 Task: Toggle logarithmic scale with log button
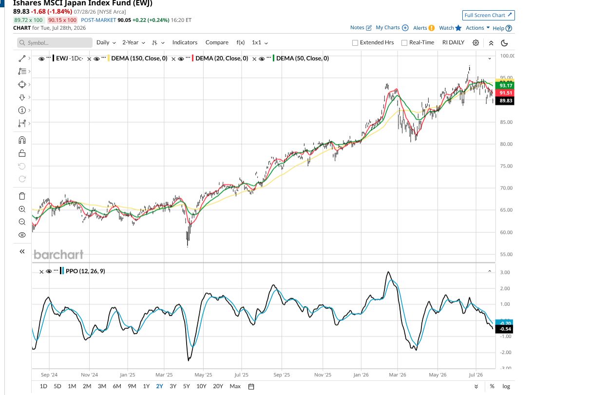(x=506, y=386)
